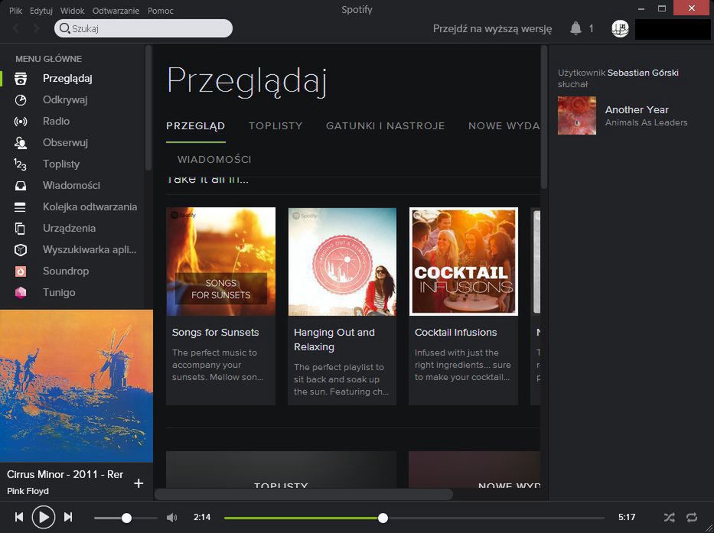The image size is (714, 533).
Task: Click the main content vertical scrollbar
Action: pyautogui.click(x=543, y=117)
